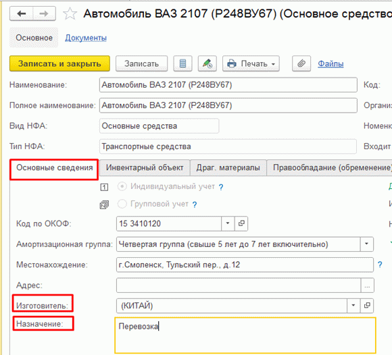Open the Файлы link
This screenshot has height=355, width=392.
330,63
